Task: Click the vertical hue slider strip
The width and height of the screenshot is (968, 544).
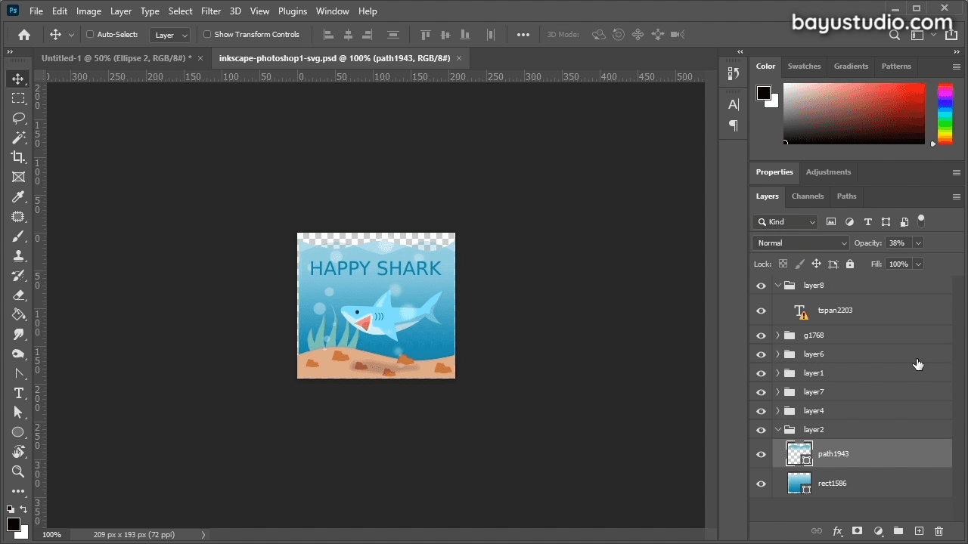Action: [x=945, y=113]
